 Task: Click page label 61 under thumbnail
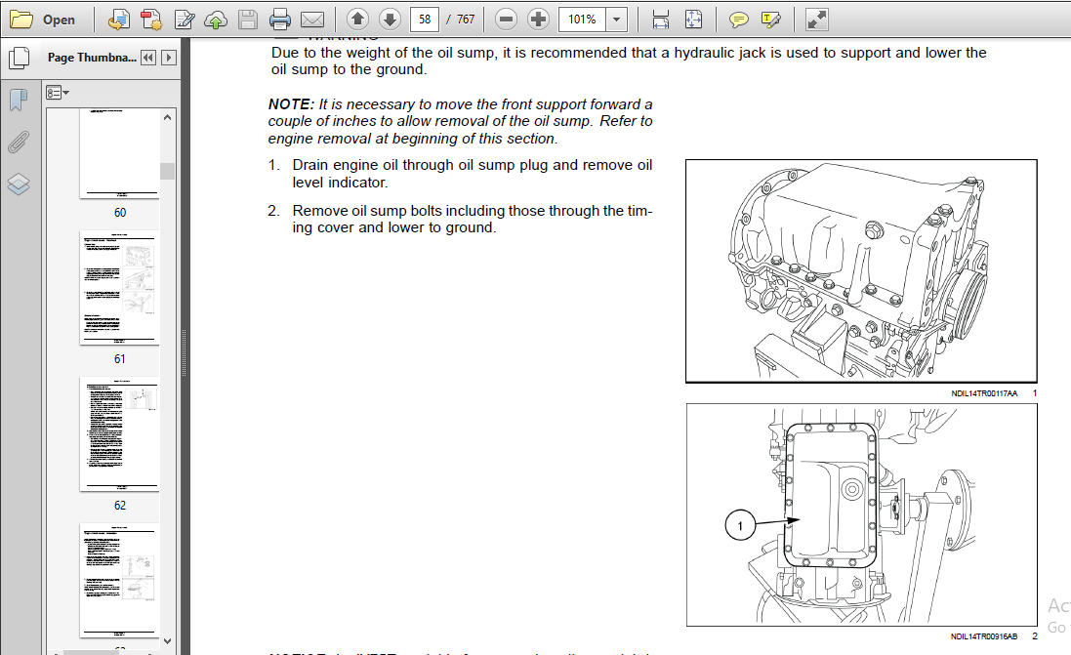[x=119, y=358]
